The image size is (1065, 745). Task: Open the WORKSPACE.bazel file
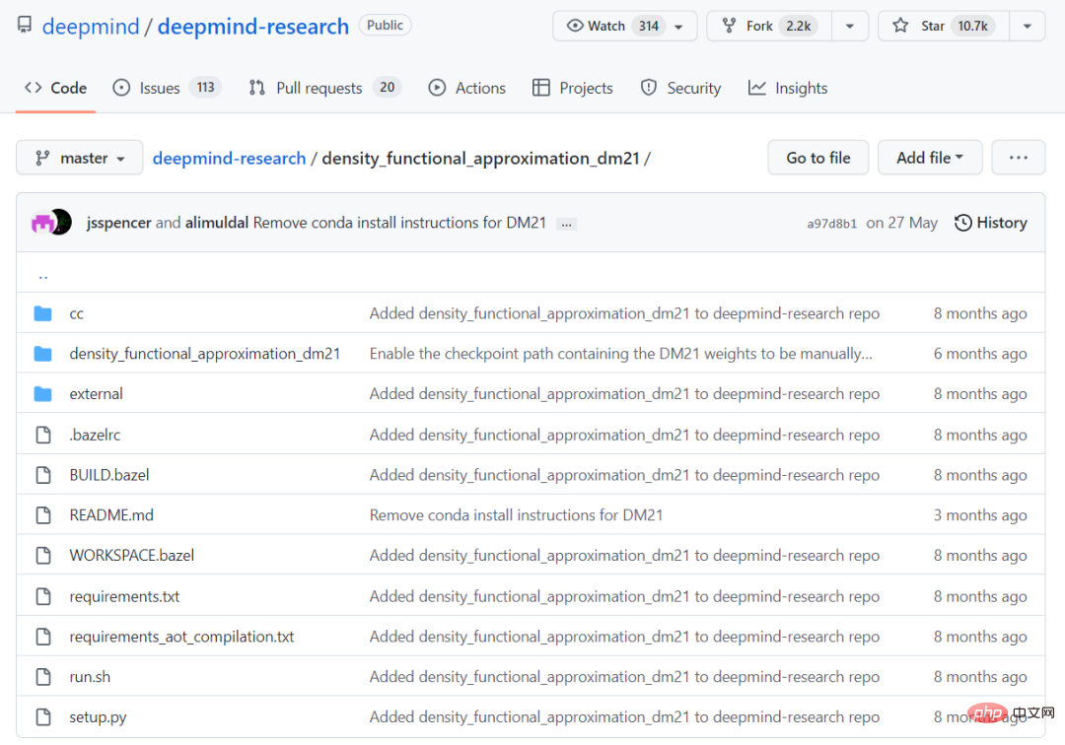[x=132, y=556]
